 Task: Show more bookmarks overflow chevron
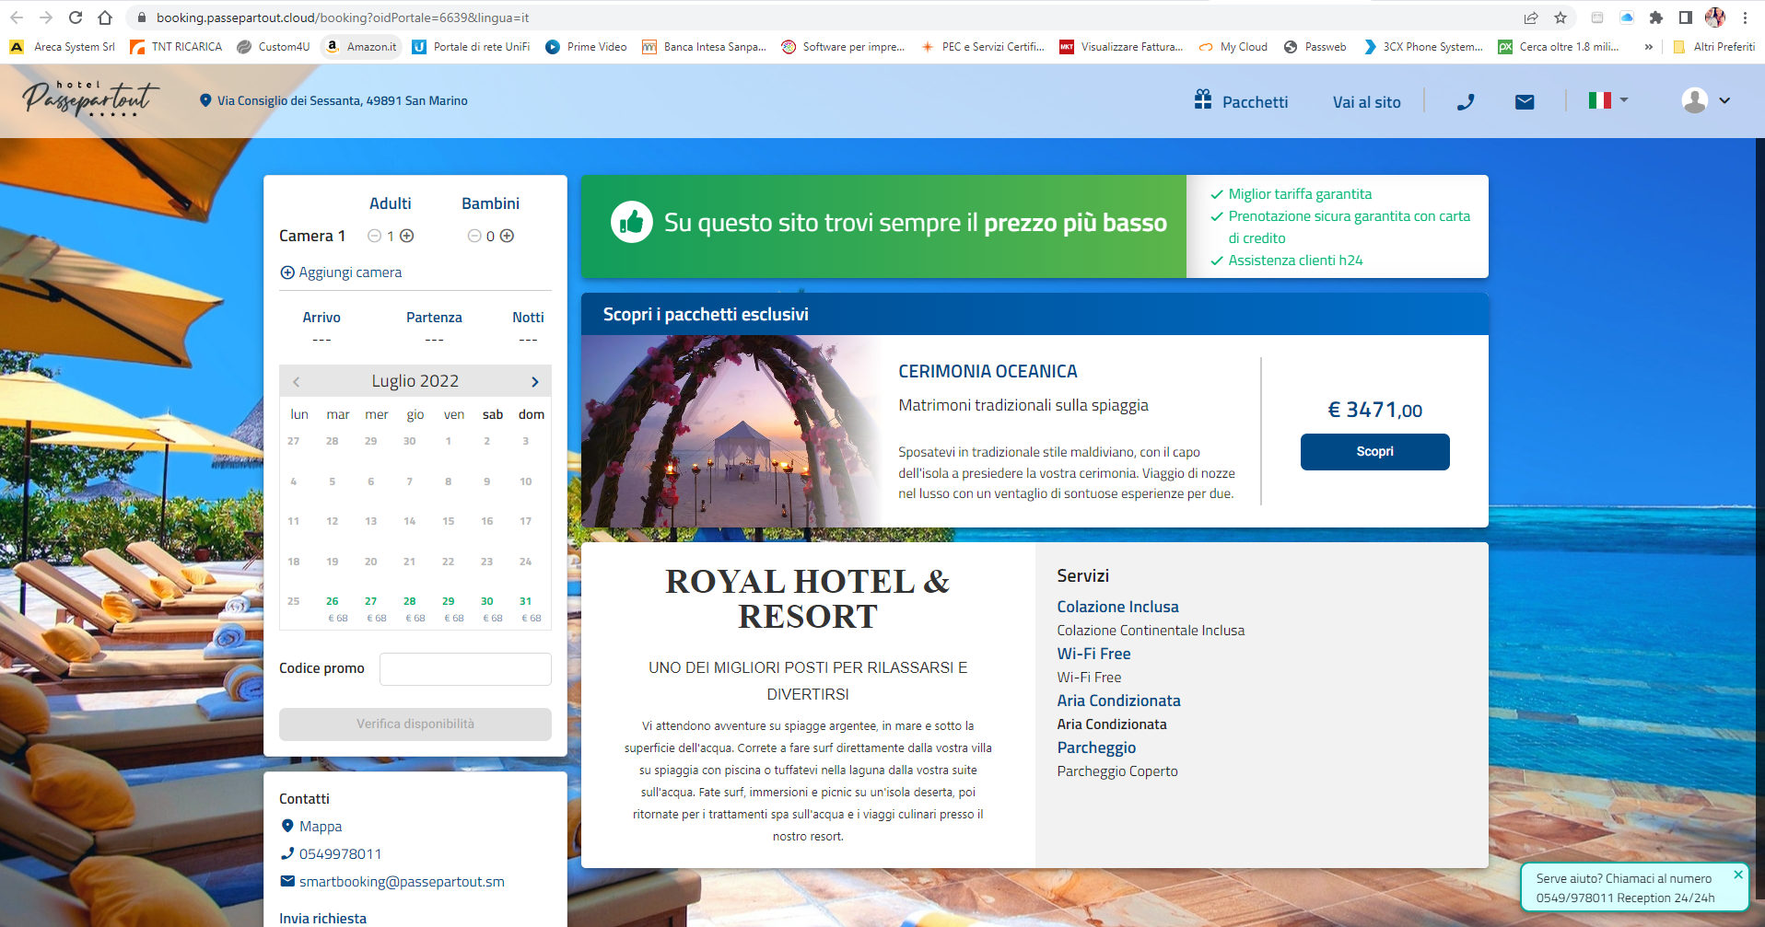pyautogui.click(x=1648, y=47)
